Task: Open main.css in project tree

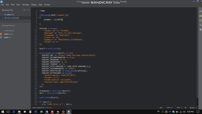Action: point(8,37)
